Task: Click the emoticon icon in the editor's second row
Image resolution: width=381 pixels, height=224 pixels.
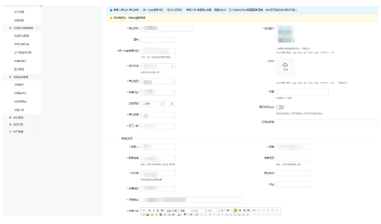Action: [x=152, y=215]
